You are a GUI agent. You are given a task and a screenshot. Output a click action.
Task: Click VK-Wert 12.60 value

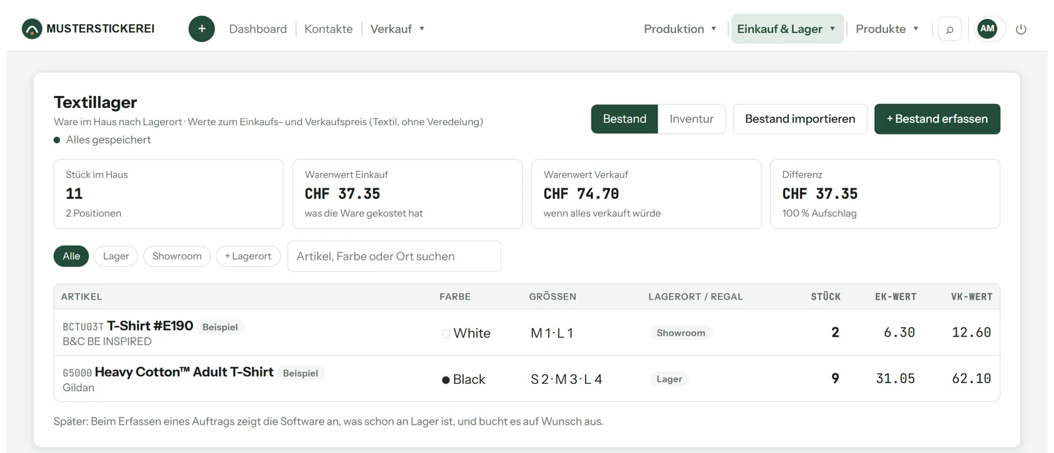pyautogui.click(x=972, y=333)
